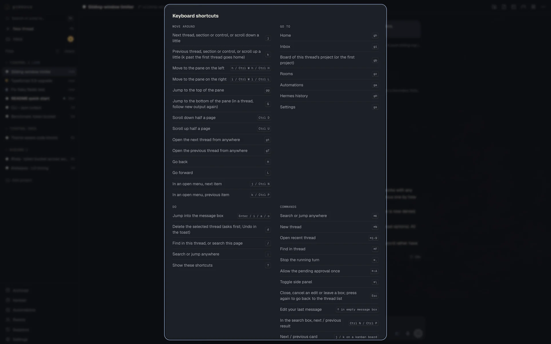Click the "COMMANDS" section heading
The height and width of the screenshot is (344, 551).
pos(288,207)
